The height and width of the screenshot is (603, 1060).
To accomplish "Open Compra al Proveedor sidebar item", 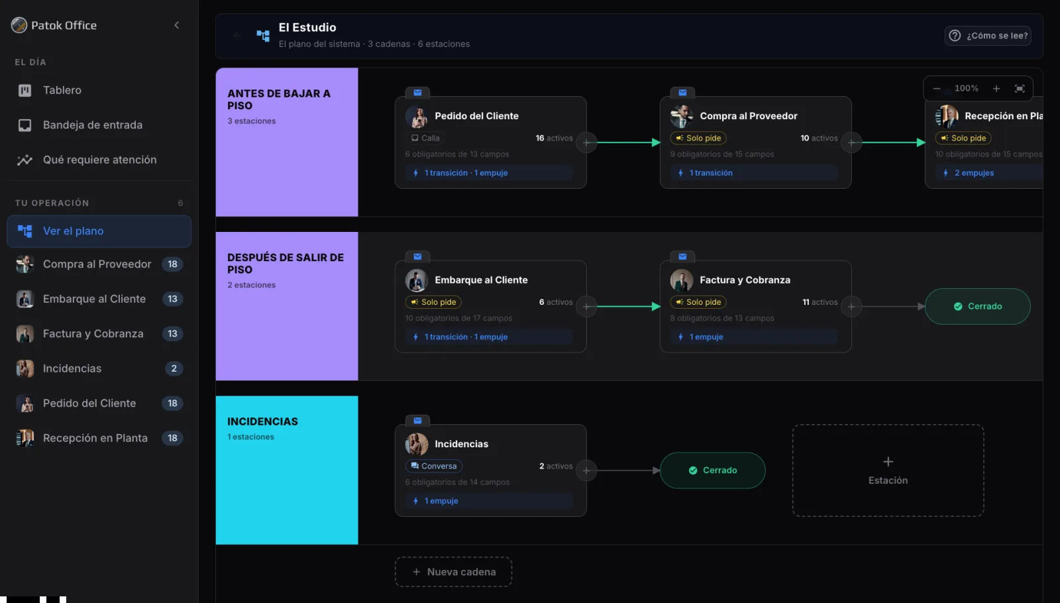I will [x=99, y=264].
